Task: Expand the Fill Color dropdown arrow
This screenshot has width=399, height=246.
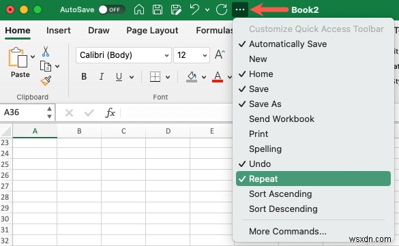Action: (204, 77)
